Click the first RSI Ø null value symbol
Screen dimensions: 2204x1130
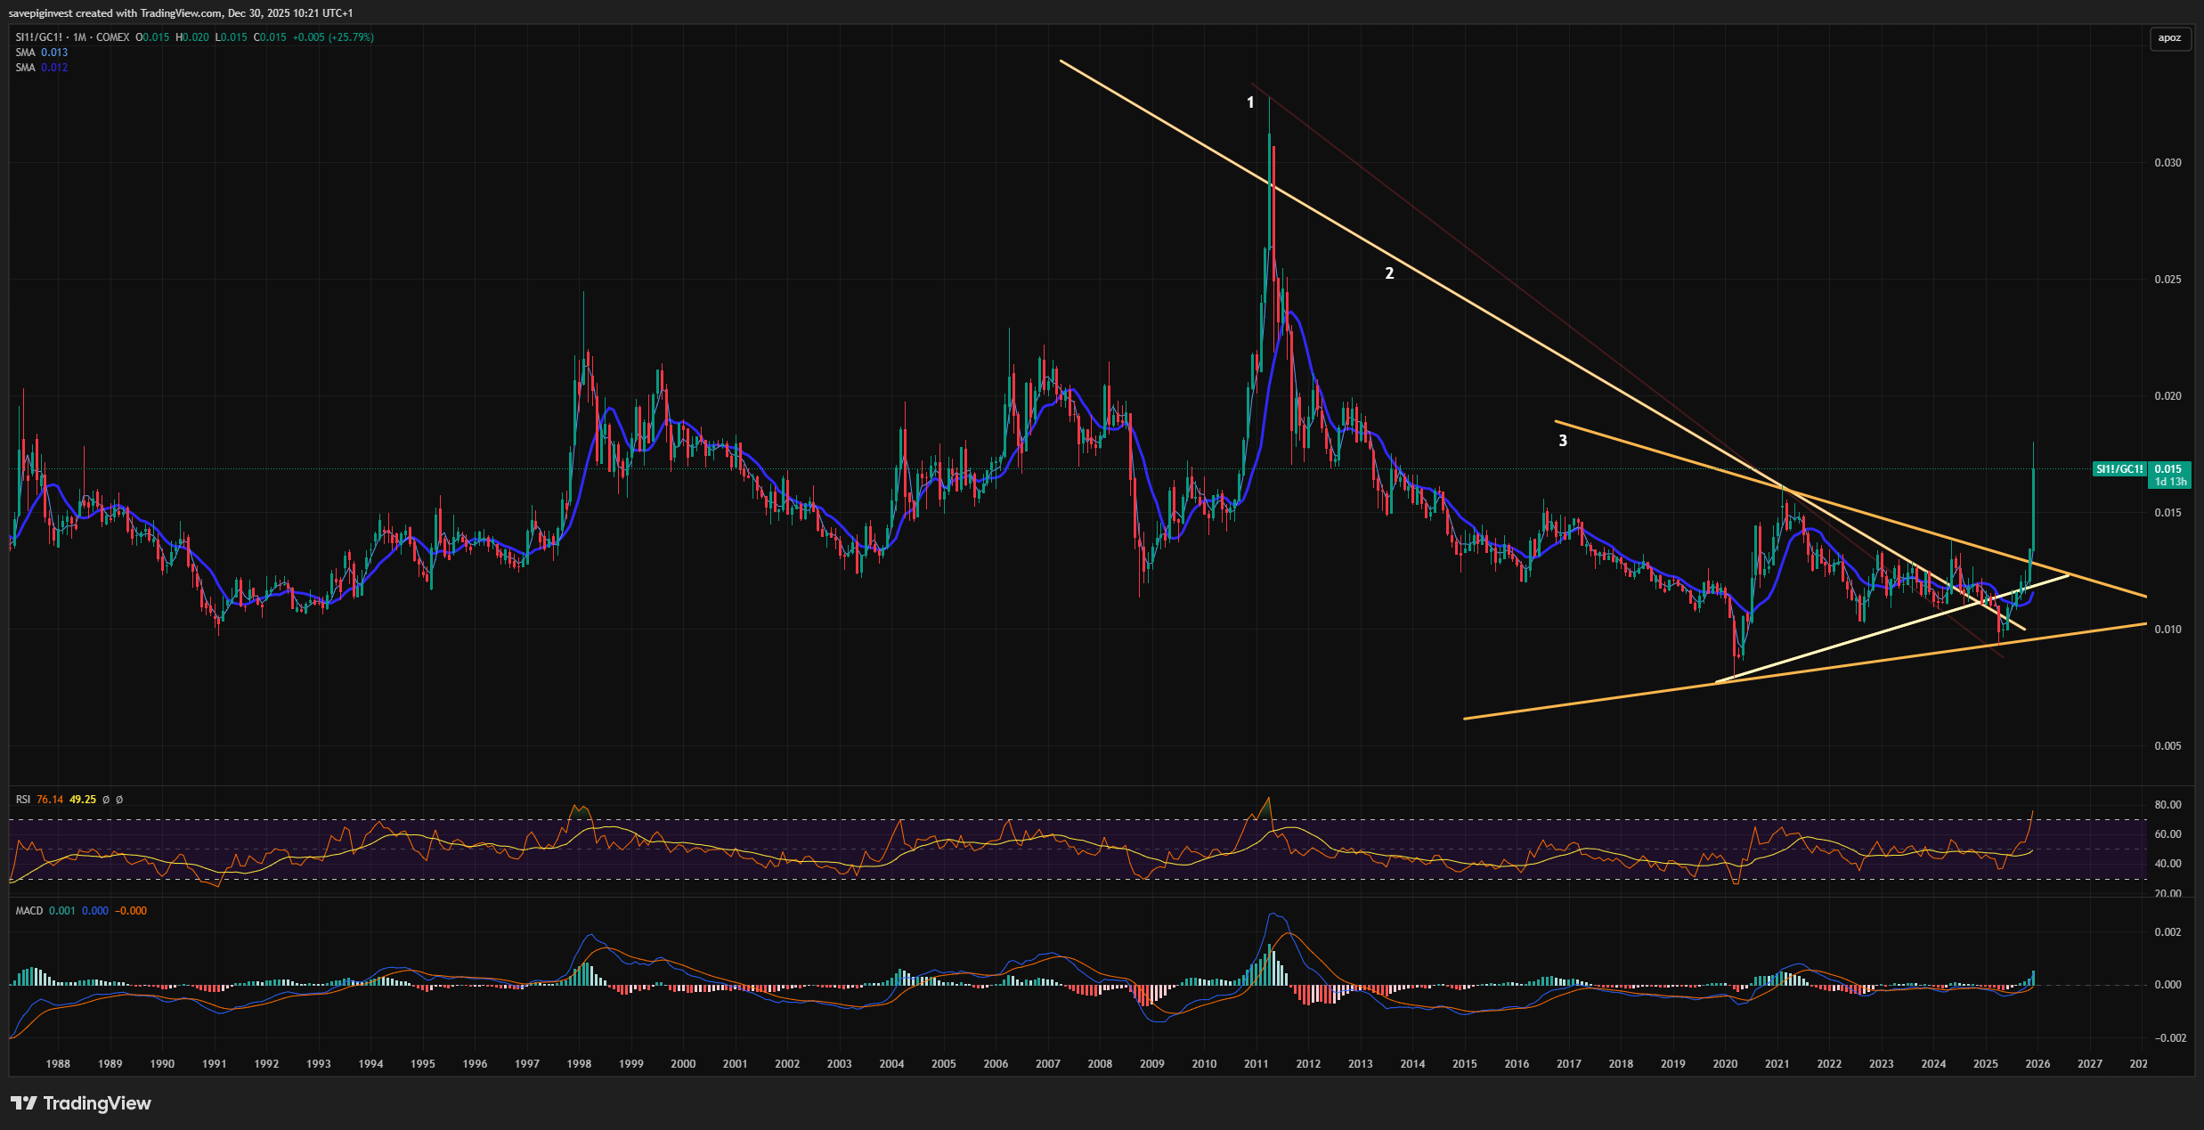(x=106, y=800)
